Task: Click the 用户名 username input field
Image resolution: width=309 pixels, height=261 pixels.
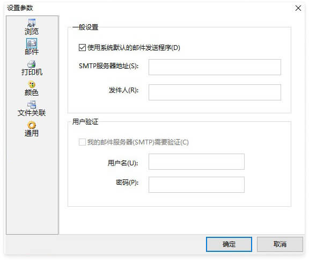Action: click(x=196, y=162)
